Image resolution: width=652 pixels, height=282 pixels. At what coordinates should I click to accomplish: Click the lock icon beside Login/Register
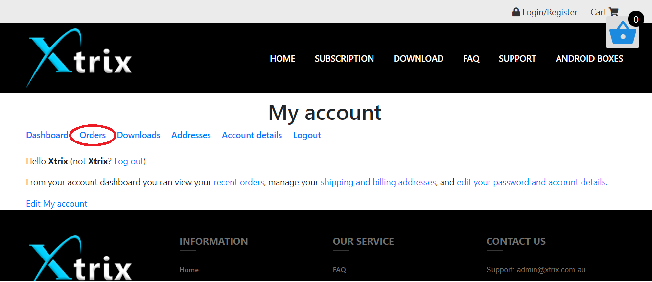pyautogui.click(x=516, y=12)
